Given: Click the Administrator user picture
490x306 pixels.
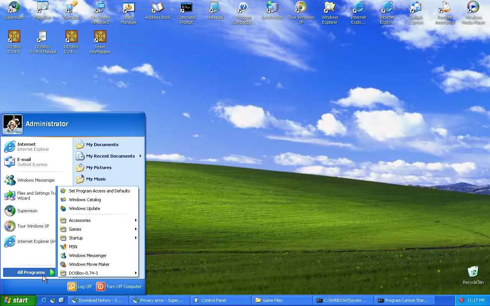Looking at the screenshot, I should point(13,124).
